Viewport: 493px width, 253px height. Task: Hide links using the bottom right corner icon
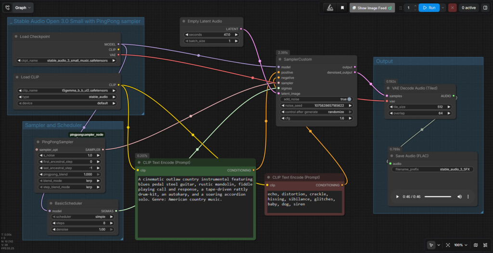click(485, 245)
